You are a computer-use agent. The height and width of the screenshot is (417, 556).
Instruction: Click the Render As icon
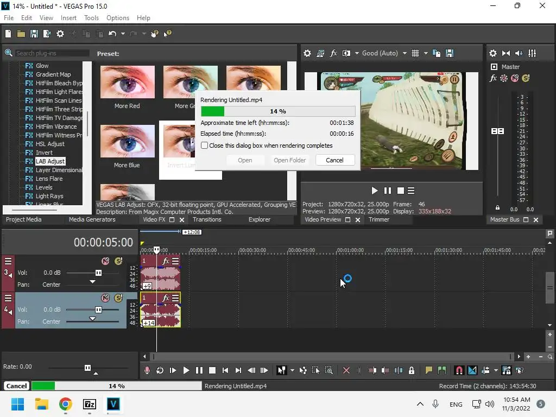(47, 34)
